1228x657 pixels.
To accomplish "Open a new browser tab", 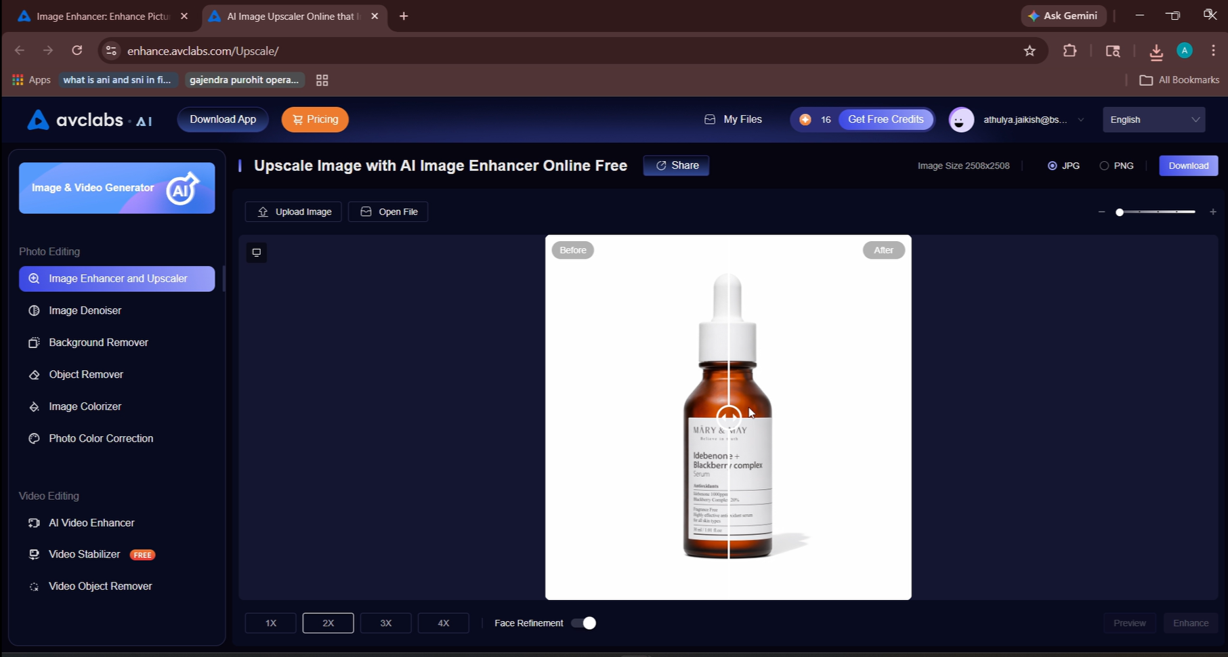I will pyautogui.click(x=404, y=16).
